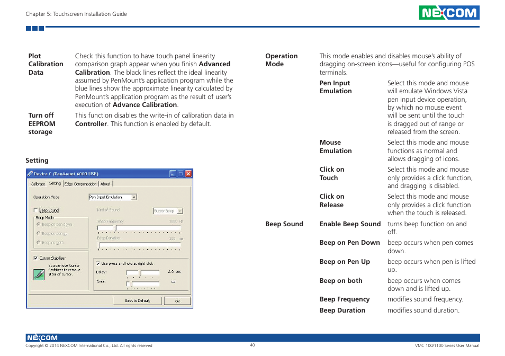Click the 'Operation Mode' heading in the right column
This screenshot has width=505, height=356.
282,60
